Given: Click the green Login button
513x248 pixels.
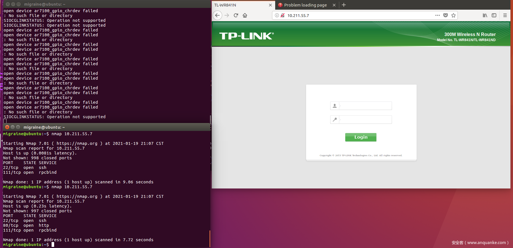Looking at the screenshot, I should tap(361, 137).
